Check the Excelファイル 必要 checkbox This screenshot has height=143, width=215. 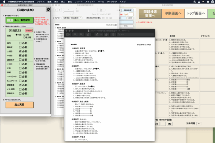coord(20,81)
